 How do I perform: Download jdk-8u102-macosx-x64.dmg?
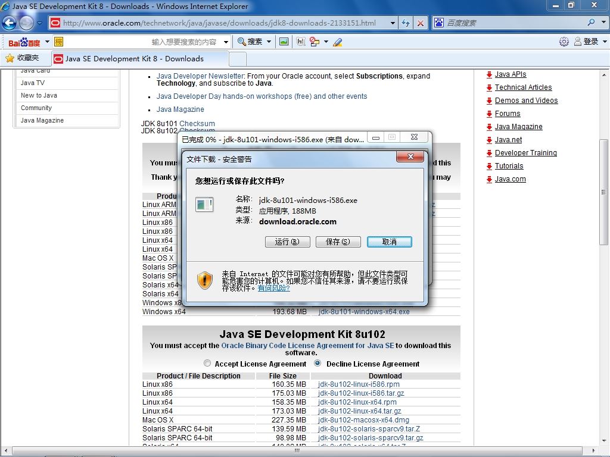[x=363, y=420]
